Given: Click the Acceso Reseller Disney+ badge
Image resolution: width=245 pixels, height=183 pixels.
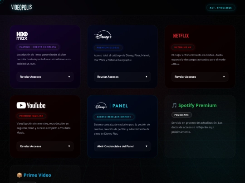Looking at the screenshot, I should [114, 117].
